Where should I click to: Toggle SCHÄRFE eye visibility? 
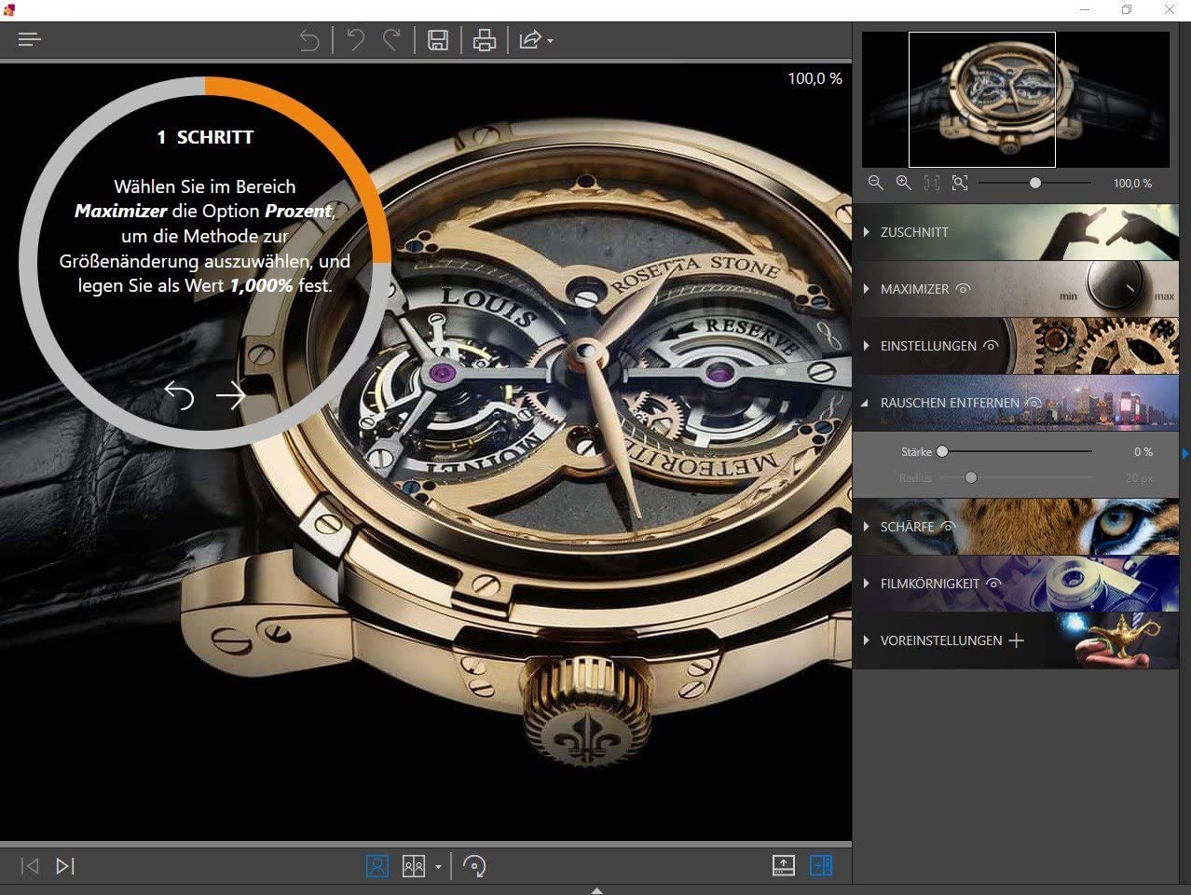pyautogui.click(x=949, y=527)
